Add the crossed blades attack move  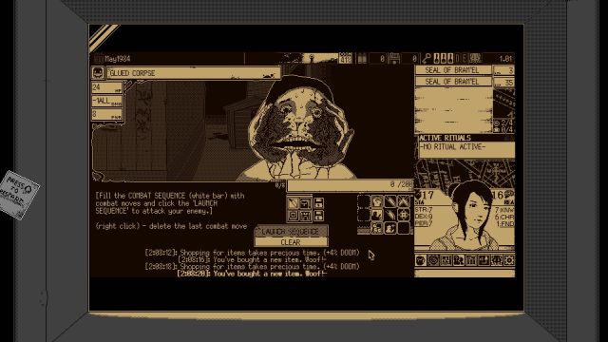(404, 201)
